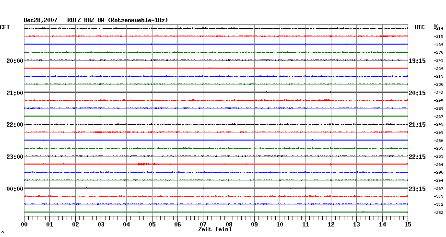This screenshot has width=446, height=237.
Task: Click the (Rotzenmuehle-1Hz) station name text
Action: point(138,20)
